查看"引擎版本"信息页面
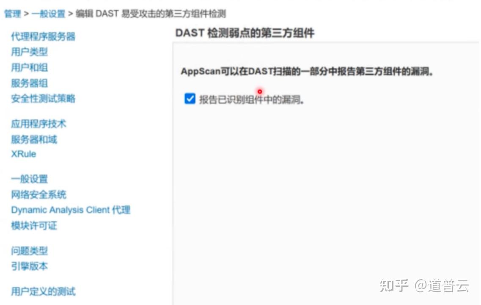 [29, 266]
